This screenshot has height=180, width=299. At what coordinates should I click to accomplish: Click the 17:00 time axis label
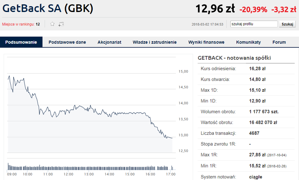(171, 174)
